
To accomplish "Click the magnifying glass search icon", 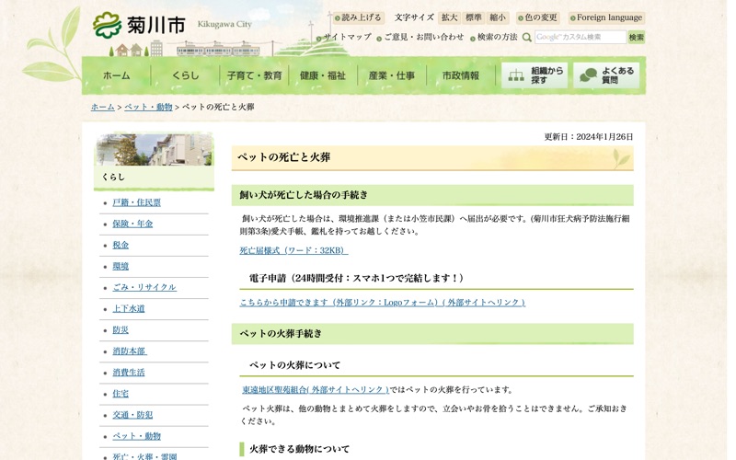I will coord(526,37).
